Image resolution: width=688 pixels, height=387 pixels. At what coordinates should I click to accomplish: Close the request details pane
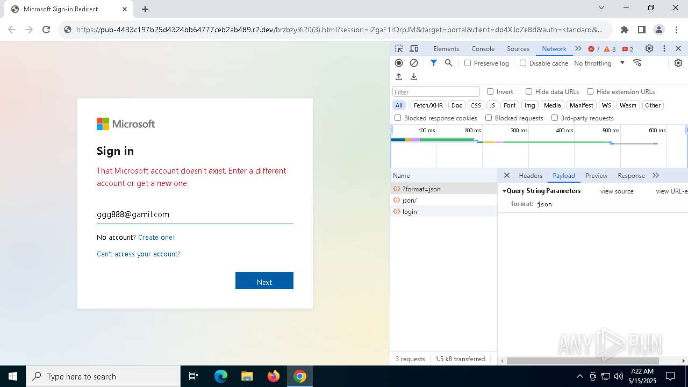click(x=507, y=175)
